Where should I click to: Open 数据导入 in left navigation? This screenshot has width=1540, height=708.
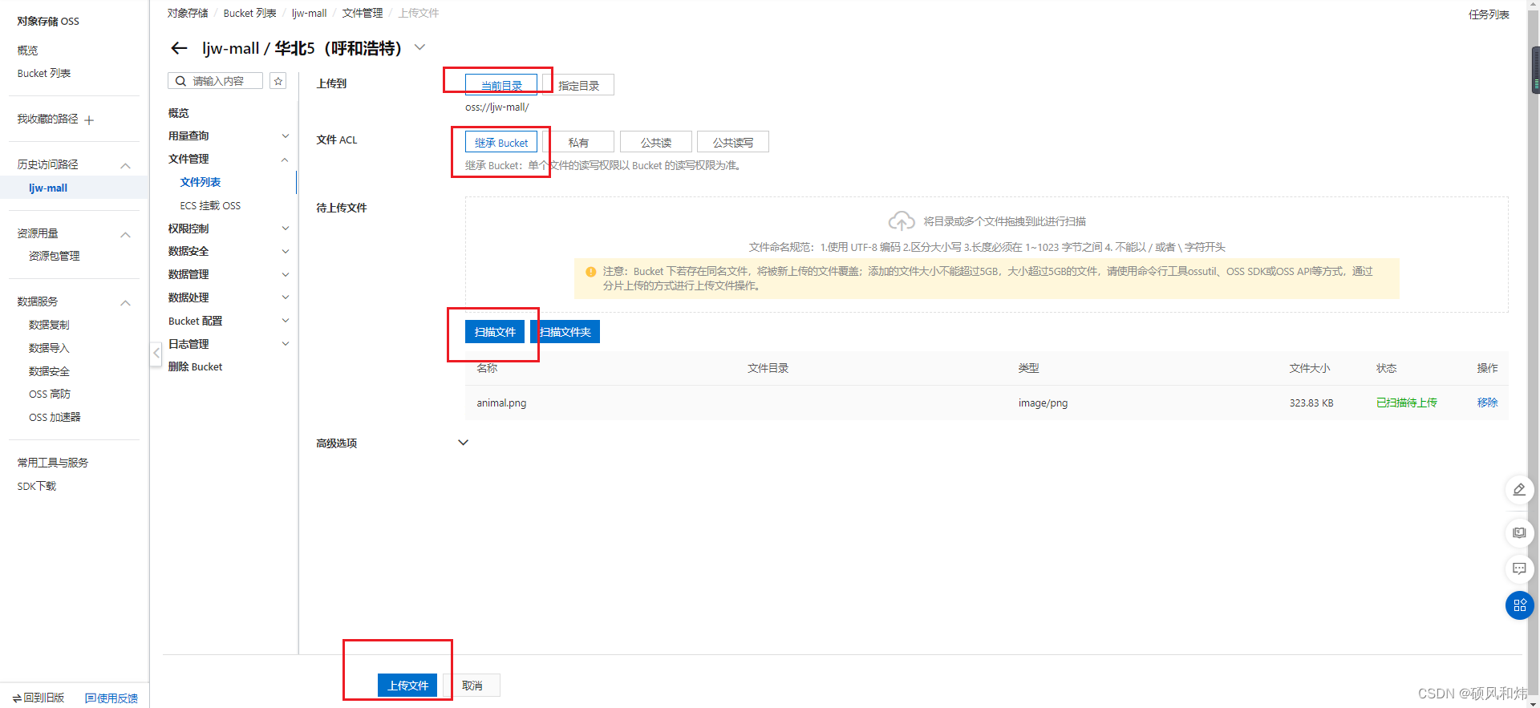[x=49, y=348]
